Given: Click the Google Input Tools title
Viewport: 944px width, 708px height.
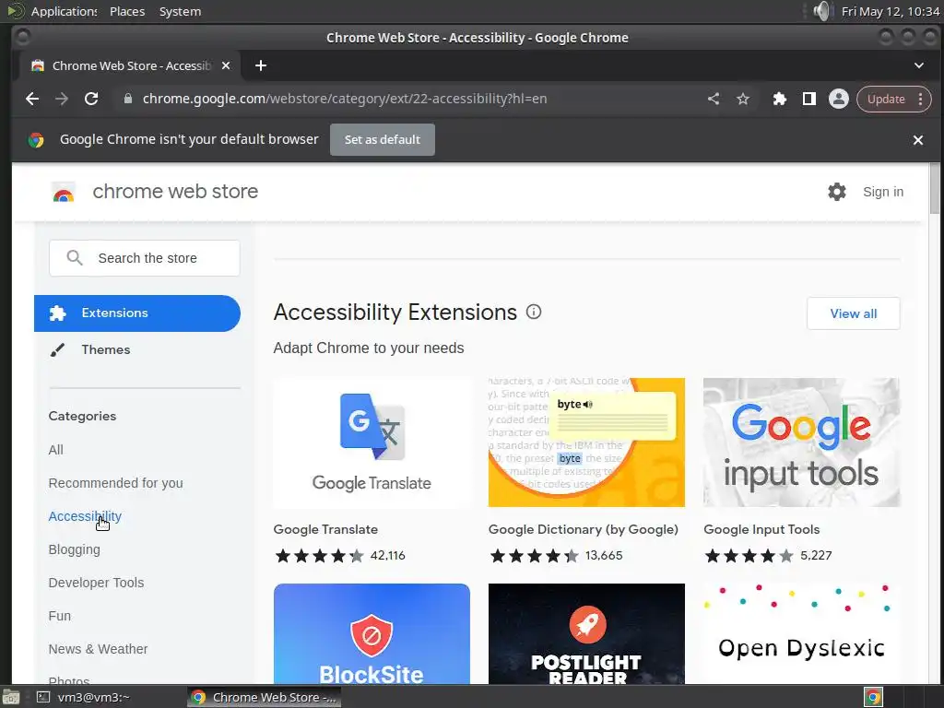Looking at the screenshot, I should coord(761,530).
